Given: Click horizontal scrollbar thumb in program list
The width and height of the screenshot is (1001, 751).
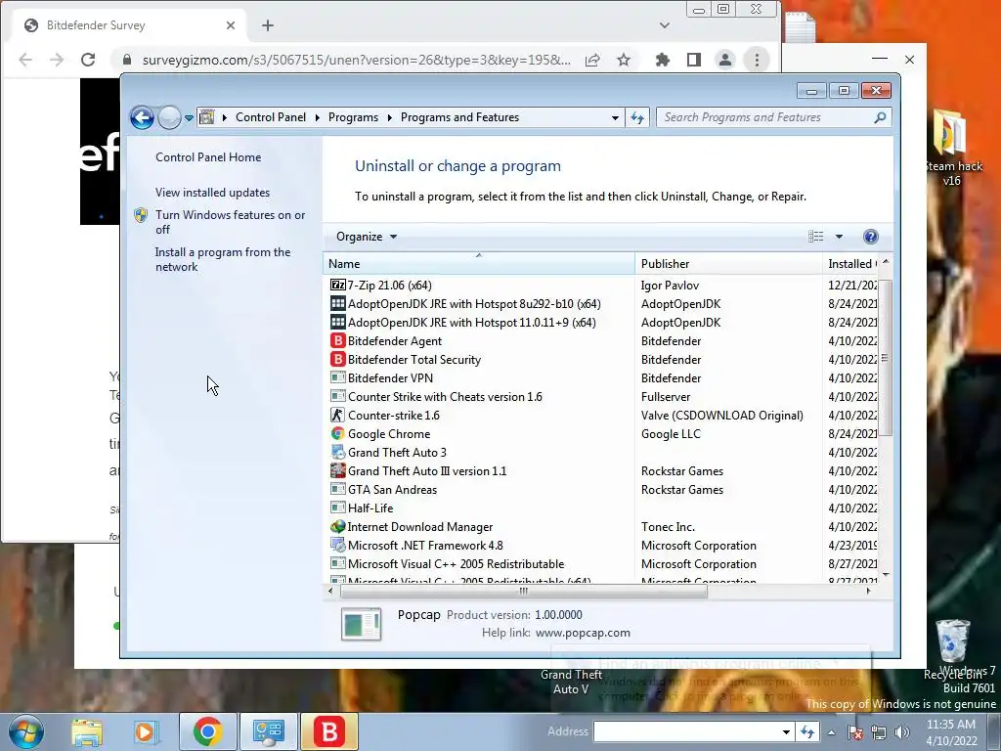Looking at the screenshot, I should [x=524, y=592].
